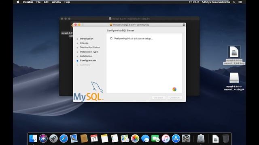Click the Destination Select step
The height and width of the screenshot is (145, 259).
(90, 48)
